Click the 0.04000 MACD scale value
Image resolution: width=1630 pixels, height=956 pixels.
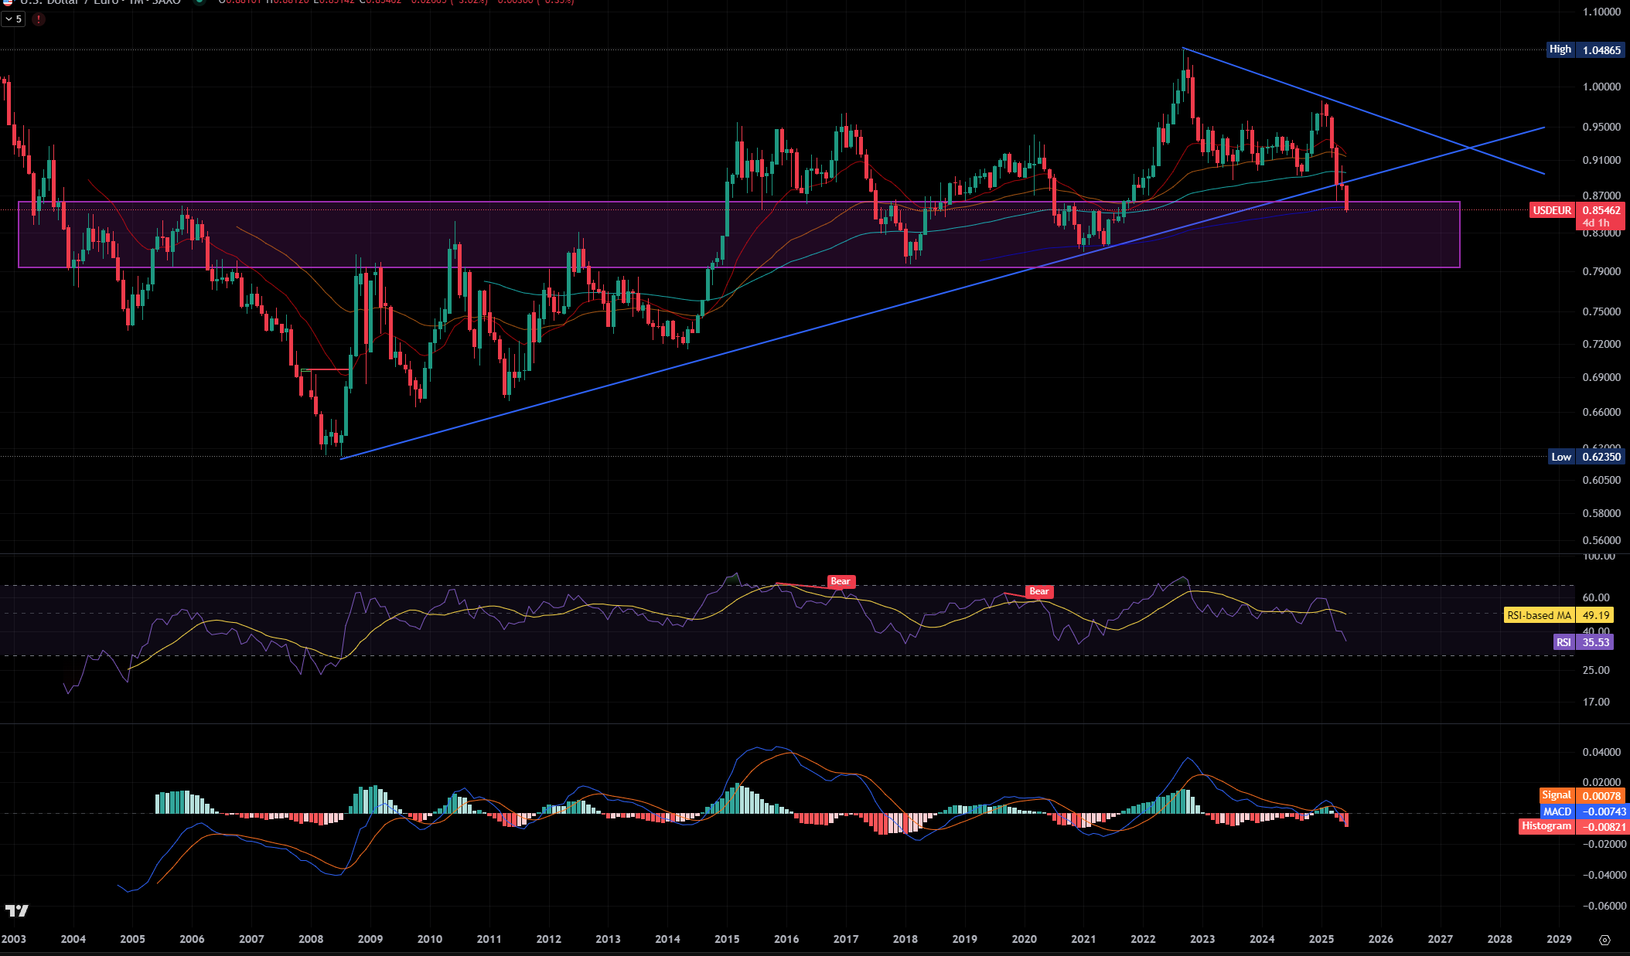coord(1601,752)
